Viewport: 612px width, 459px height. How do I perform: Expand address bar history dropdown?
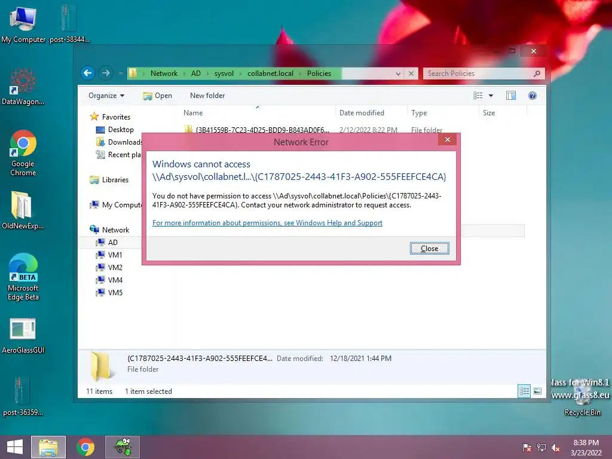[x=398, y=74]
